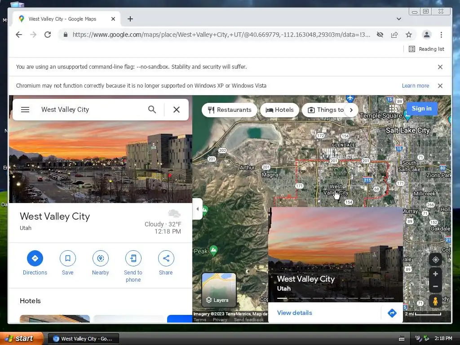Clear the West Valley City search
Screen dimensions: 460x345
(x=176, y=110)
